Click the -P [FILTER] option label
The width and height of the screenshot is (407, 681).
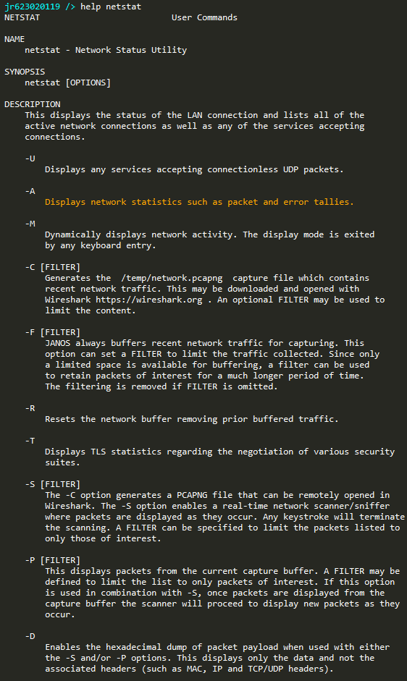(x=53, y=560)
